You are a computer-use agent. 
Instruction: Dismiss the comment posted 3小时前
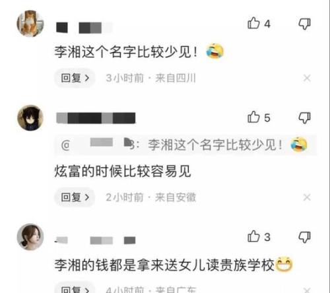point(307,78)
